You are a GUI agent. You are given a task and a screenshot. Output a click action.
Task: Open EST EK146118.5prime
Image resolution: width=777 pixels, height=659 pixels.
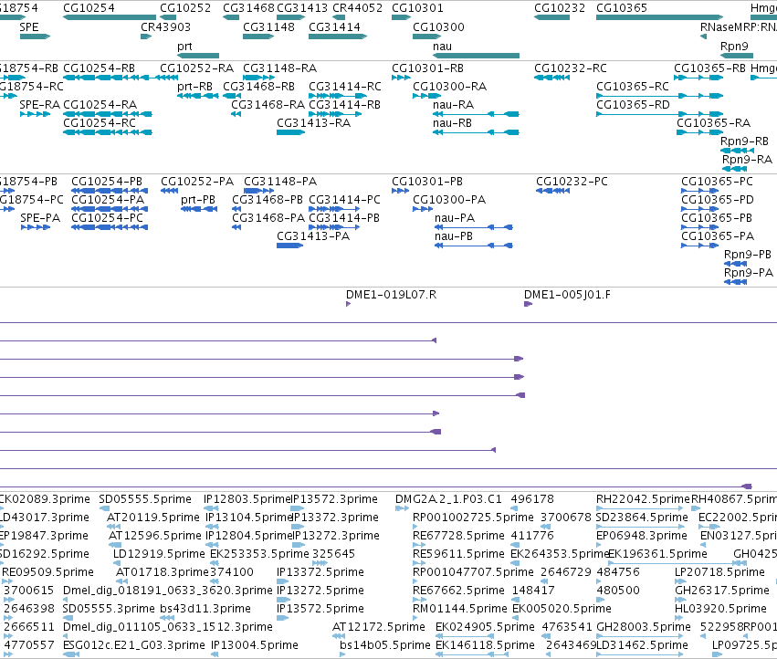tap(485, 645)
